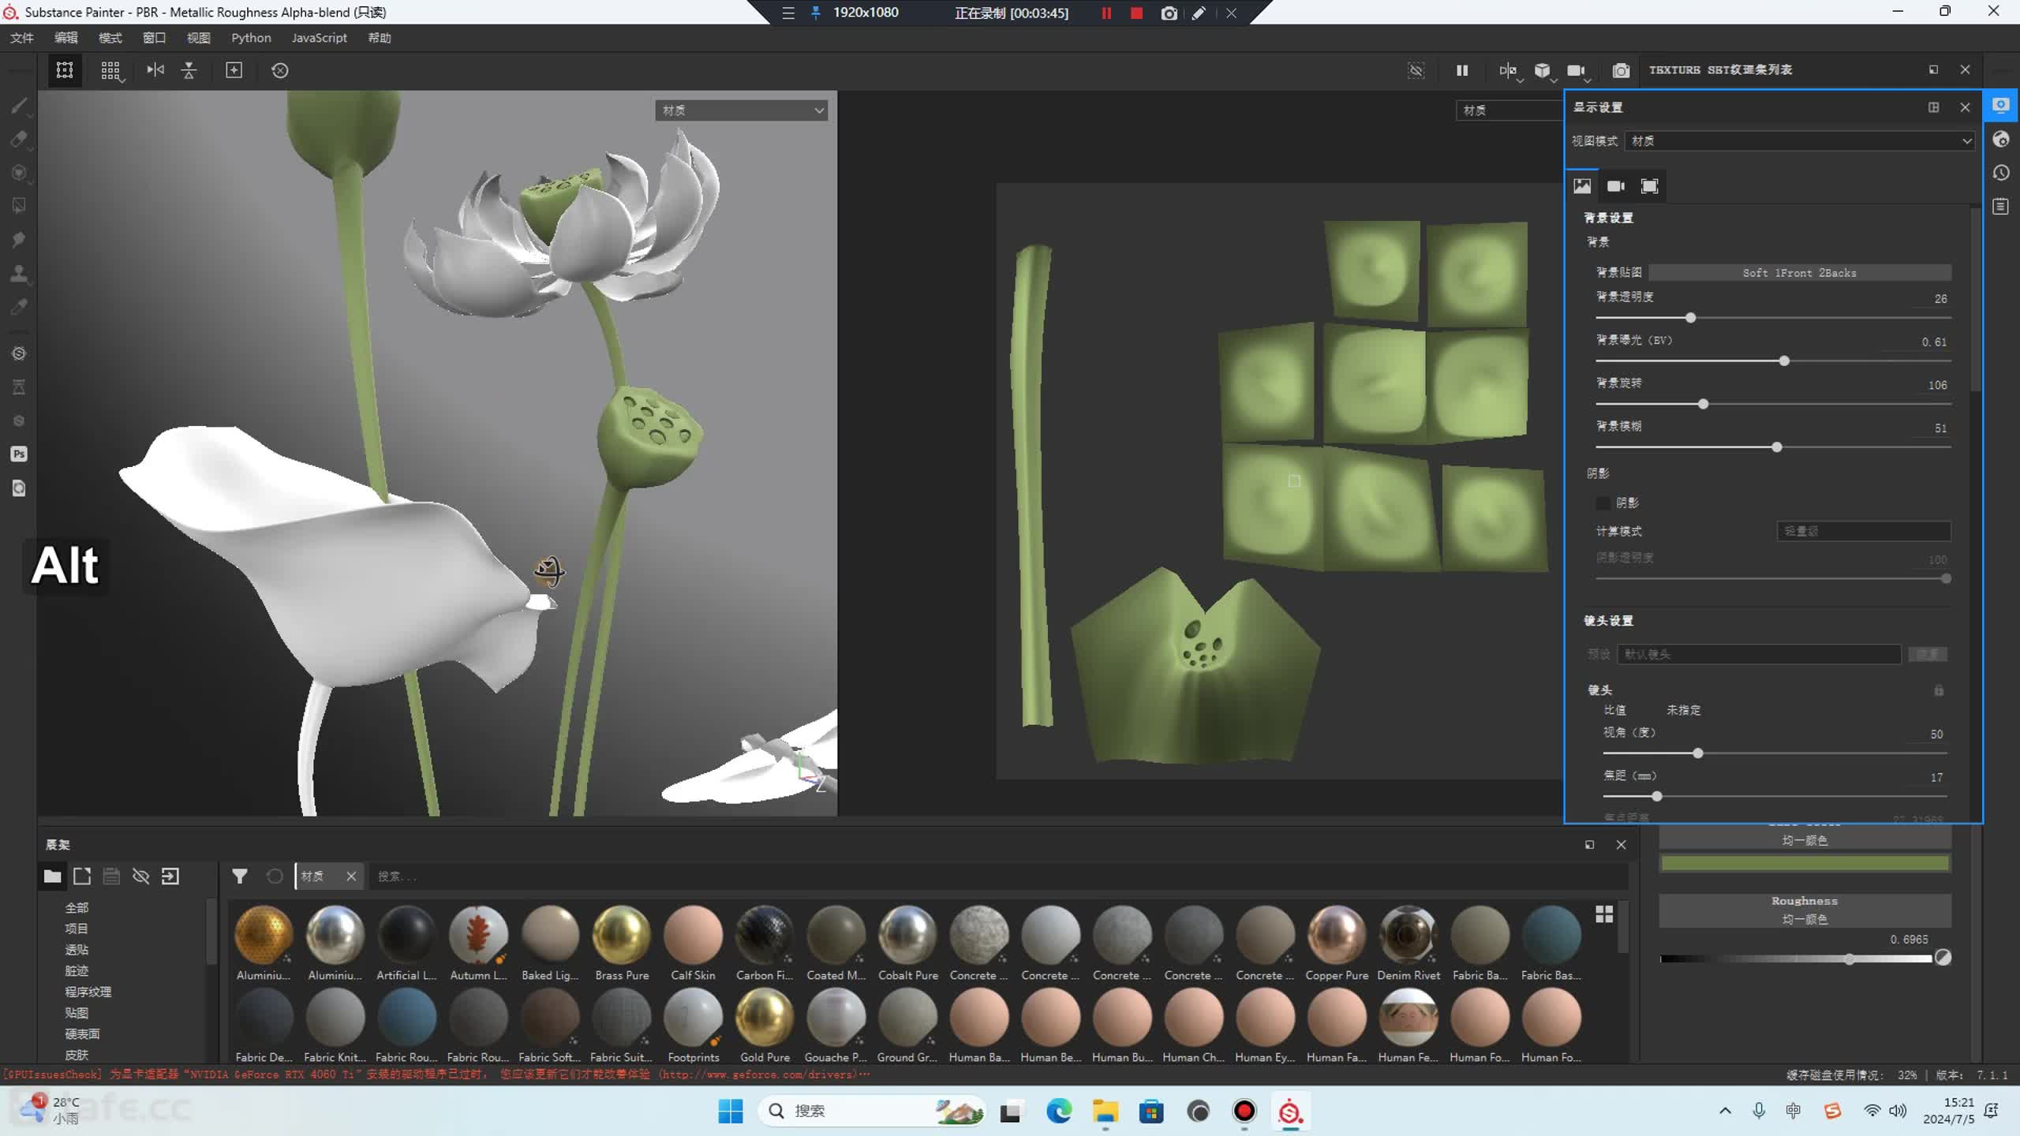Open the lens preset 默认镜头 dropdown
Image resolution: width=2020 pixels, height=1136 pixels.
point(1759,654)
